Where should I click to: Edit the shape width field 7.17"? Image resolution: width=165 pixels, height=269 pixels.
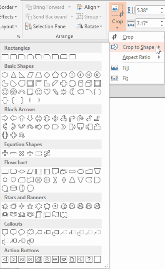(x=148, y=23)
